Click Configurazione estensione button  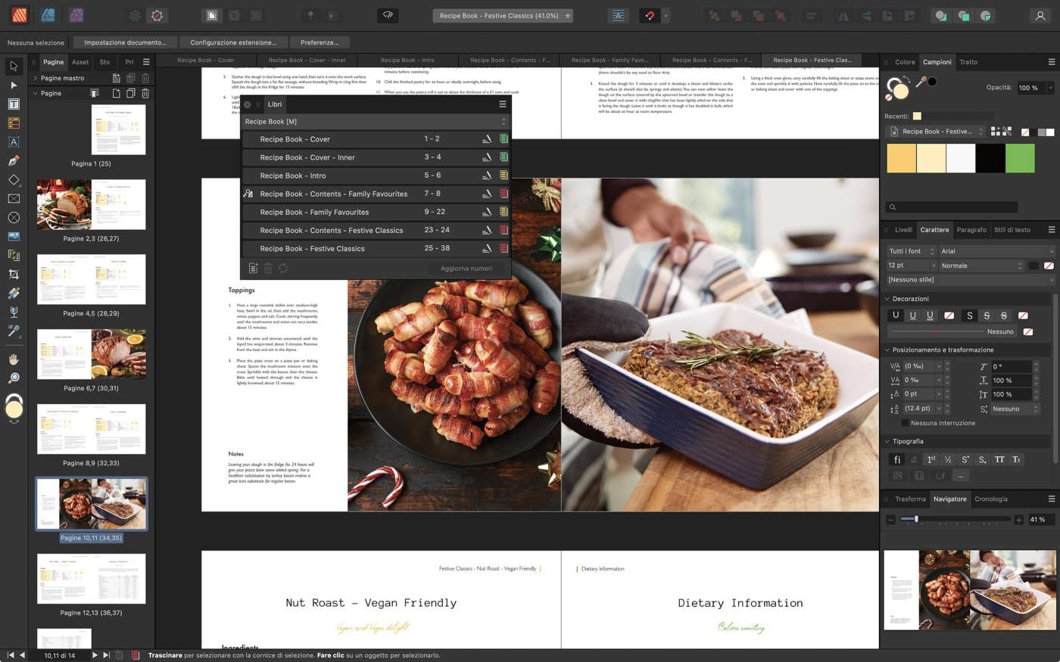(233, 42)
